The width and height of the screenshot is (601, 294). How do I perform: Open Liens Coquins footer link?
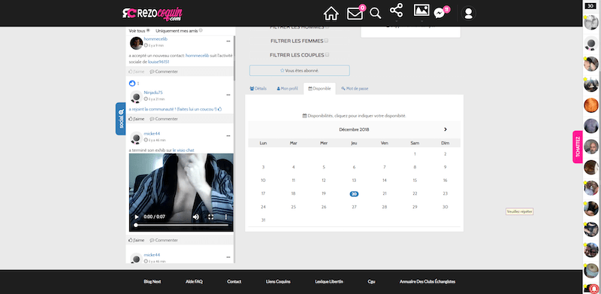pos(278,282)
